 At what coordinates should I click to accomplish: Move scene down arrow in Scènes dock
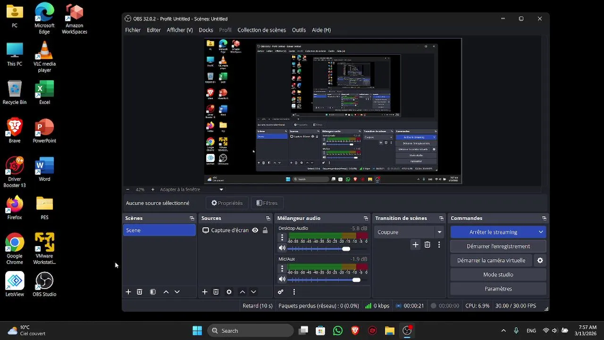coord(177,292)
